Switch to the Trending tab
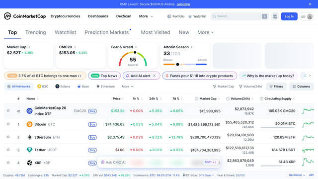Screen dimensions: 318x179 [35, 32]
